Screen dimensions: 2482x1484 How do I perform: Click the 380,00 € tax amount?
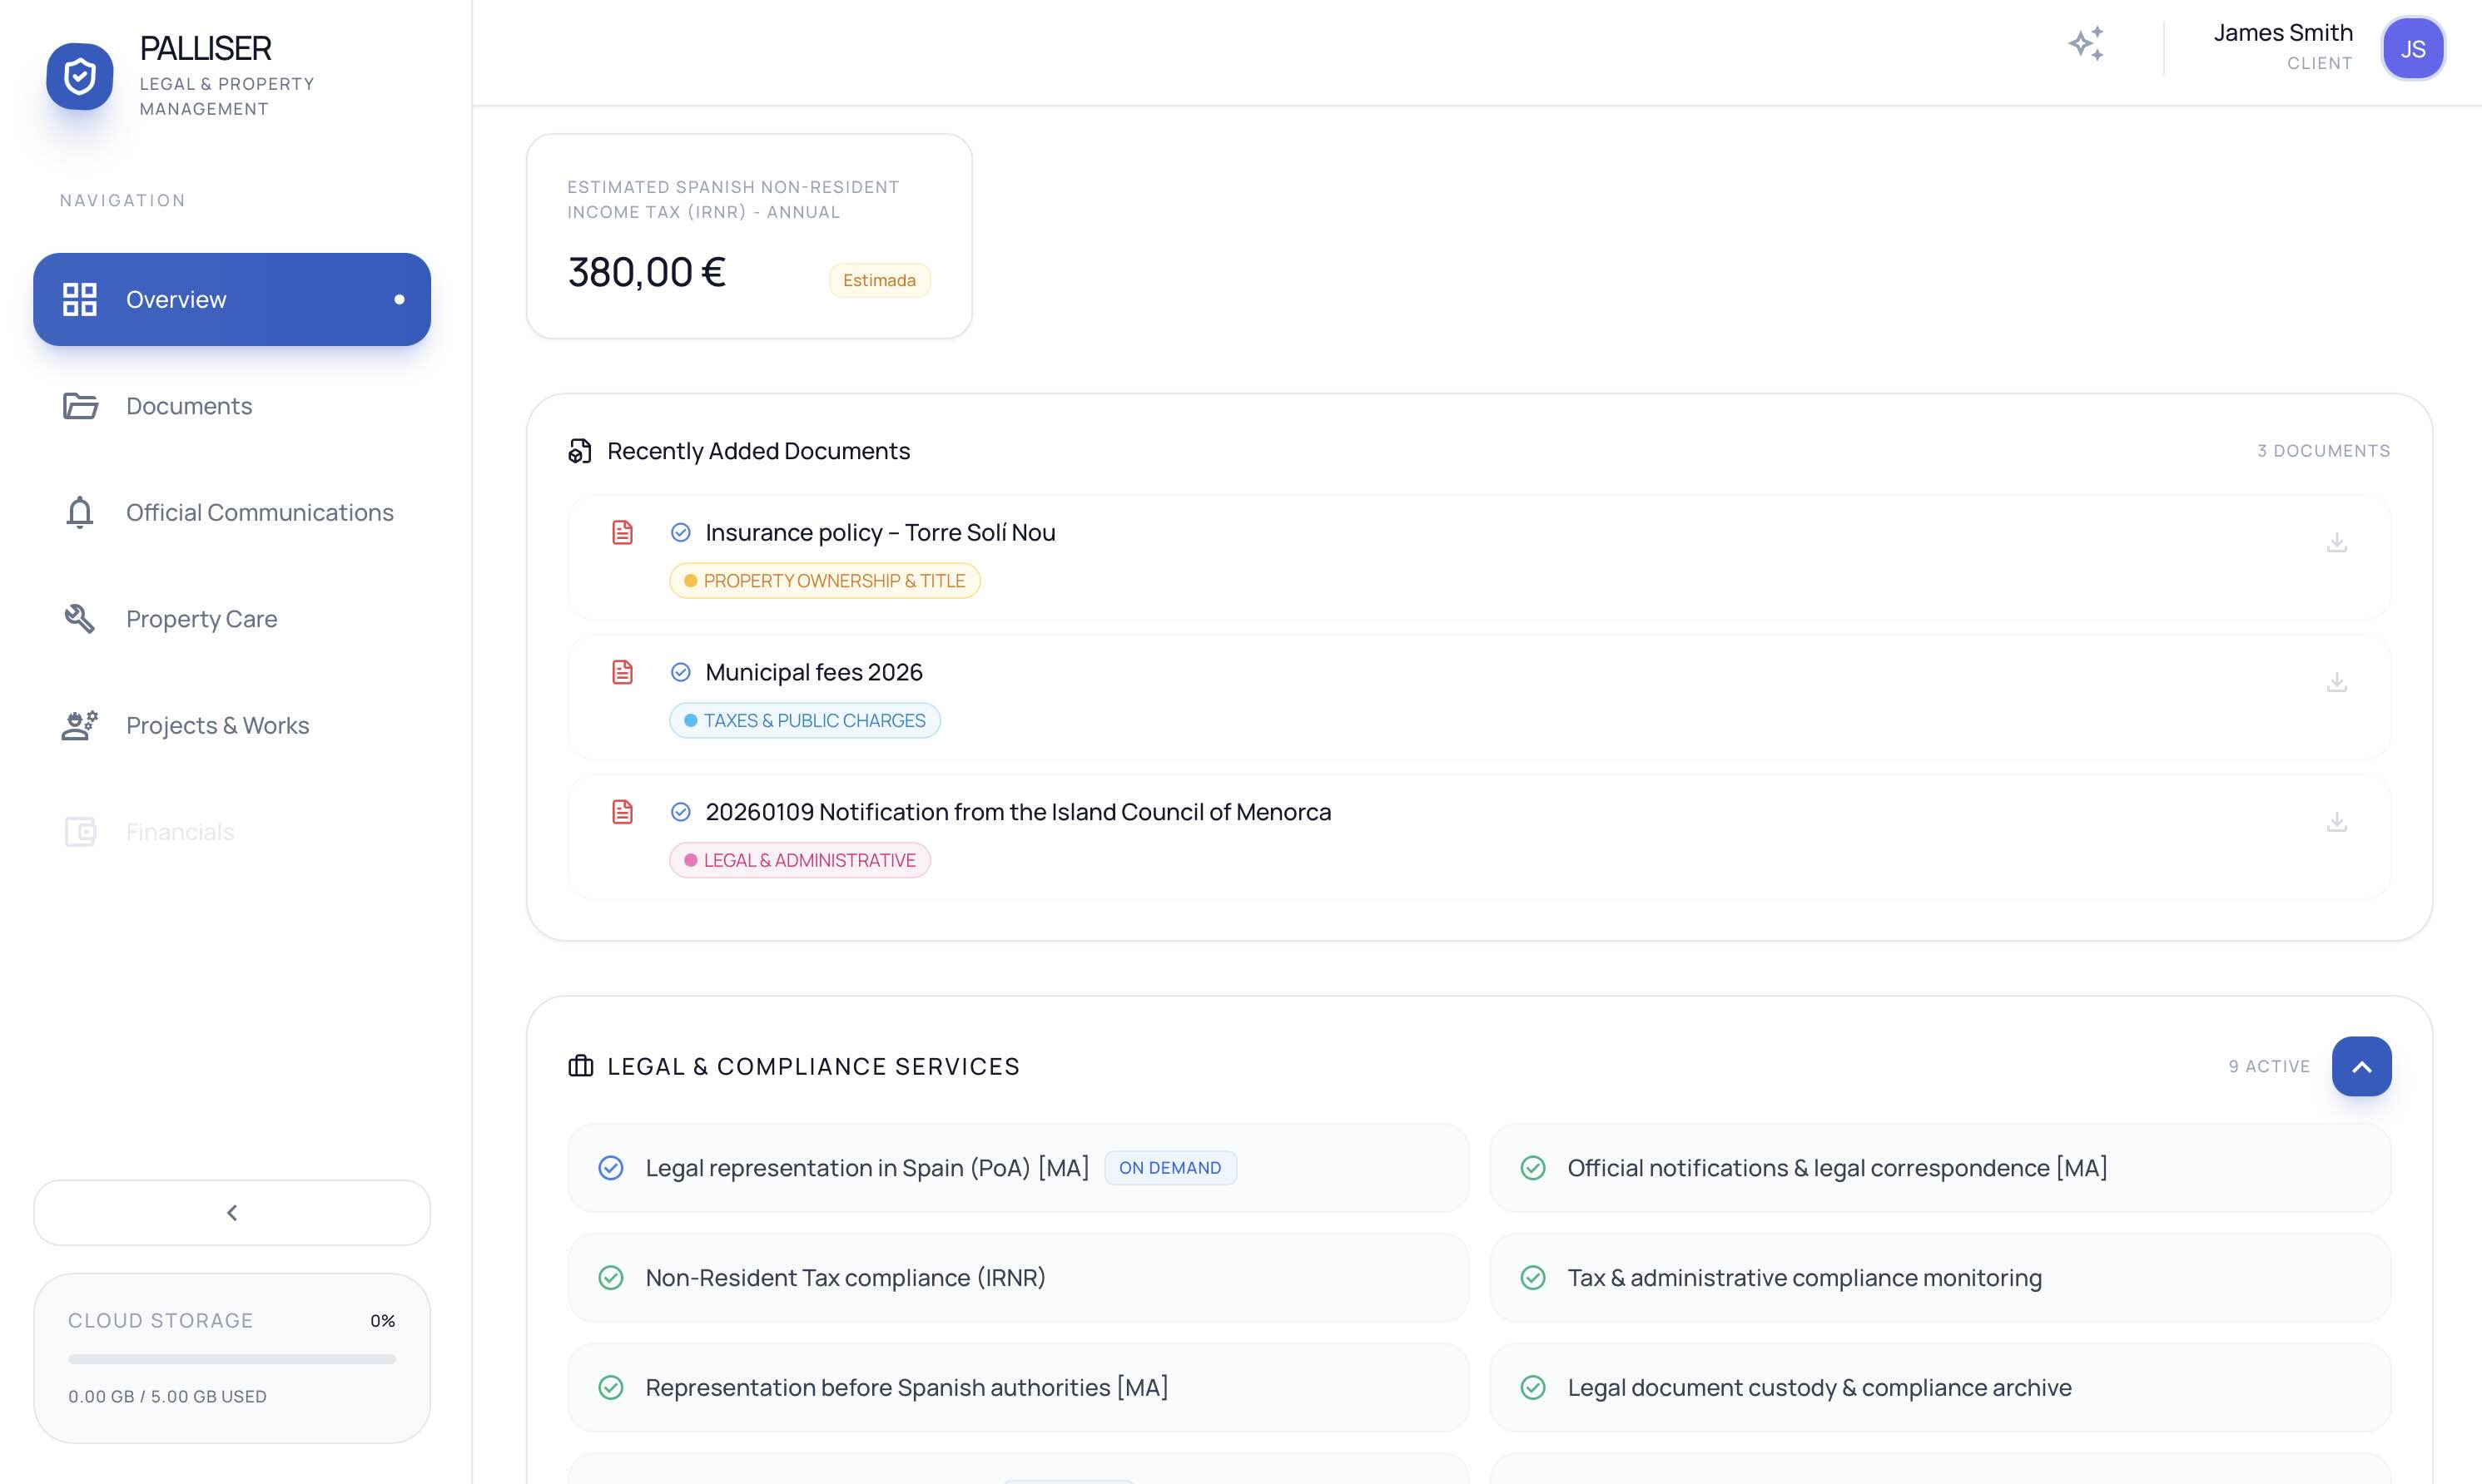pos(646,272)
